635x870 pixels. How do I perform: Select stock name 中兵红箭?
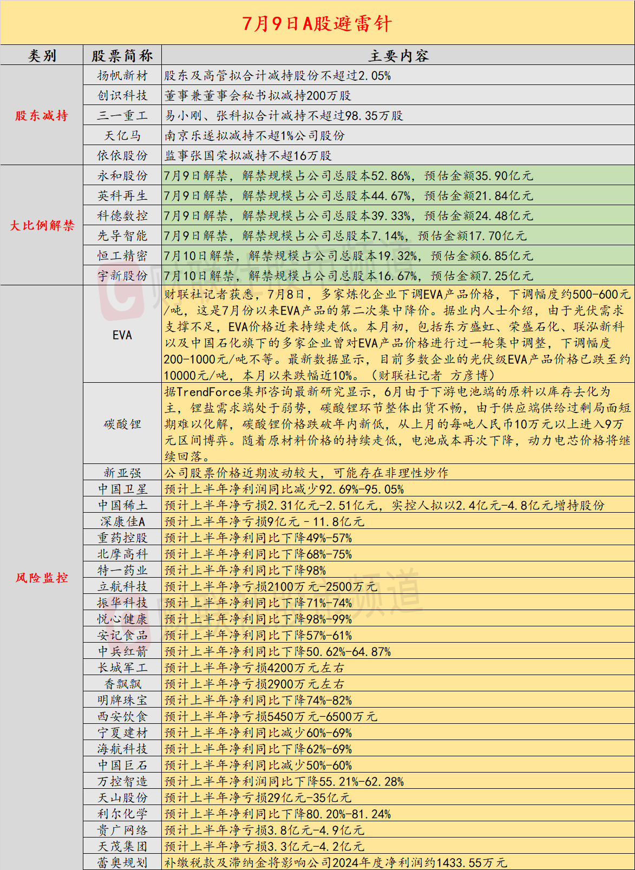(122, 652)
